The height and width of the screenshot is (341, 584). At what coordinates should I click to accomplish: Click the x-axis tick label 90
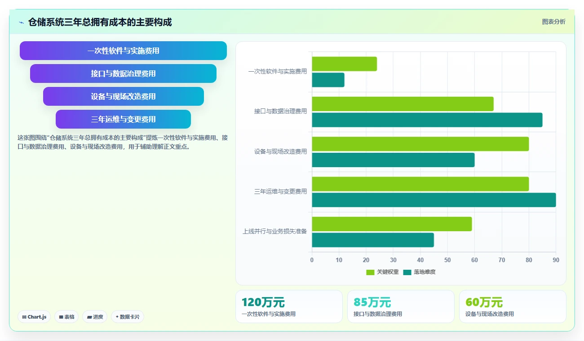click(556, 260)
